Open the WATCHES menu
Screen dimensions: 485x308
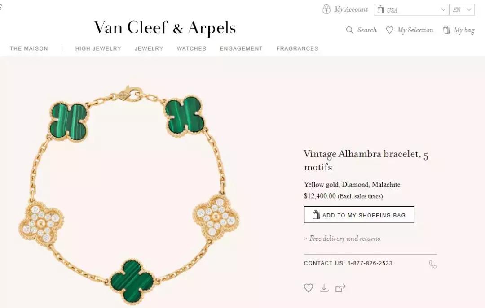tap(191, 48)
